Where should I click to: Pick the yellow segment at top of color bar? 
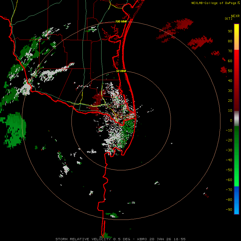coord(236,37)
